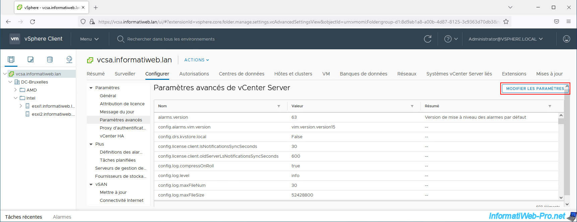The width and height of the screenshot is (577, 222).
Task: Filter the Valeur column using its filter icon
Action: point(412,106)
